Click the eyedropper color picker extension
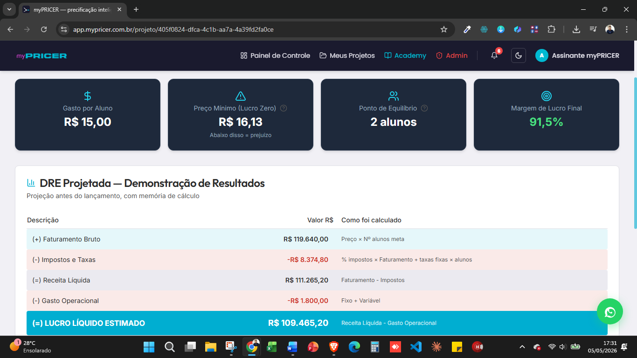637x358 pixels. 467,29
